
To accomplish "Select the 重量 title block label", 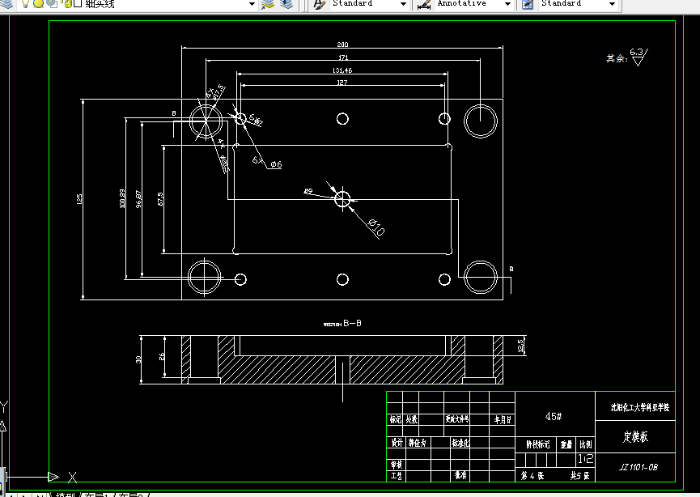I will (x=566, y=444).
